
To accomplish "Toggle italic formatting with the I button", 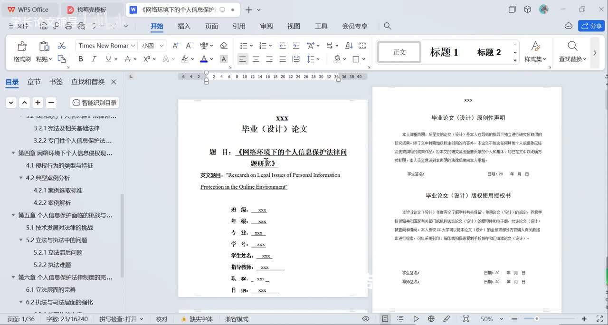I will (94, 59).
